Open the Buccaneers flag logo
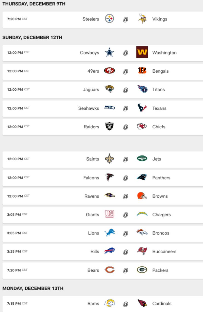Screen dimensions: 203x312 click(x=142, y=251)
